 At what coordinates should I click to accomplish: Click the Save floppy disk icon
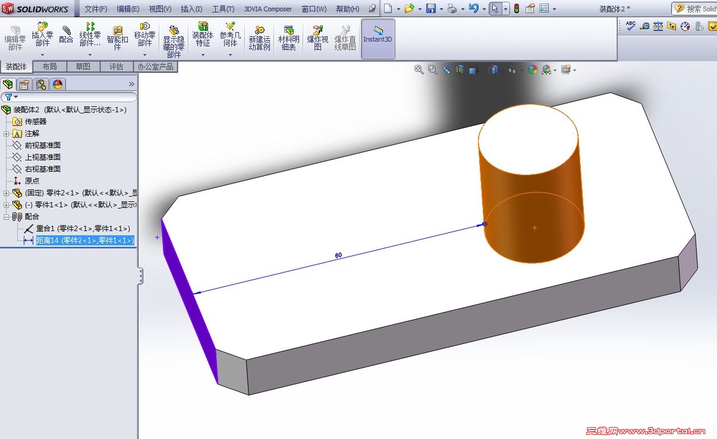coord(431,9)
